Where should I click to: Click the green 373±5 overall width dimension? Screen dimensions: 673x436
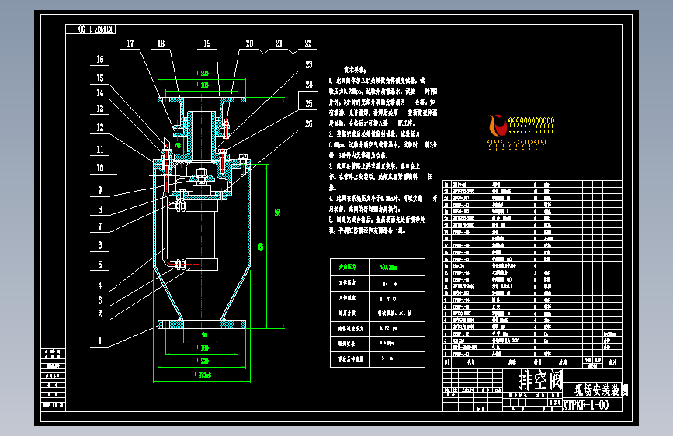point(204,375)
